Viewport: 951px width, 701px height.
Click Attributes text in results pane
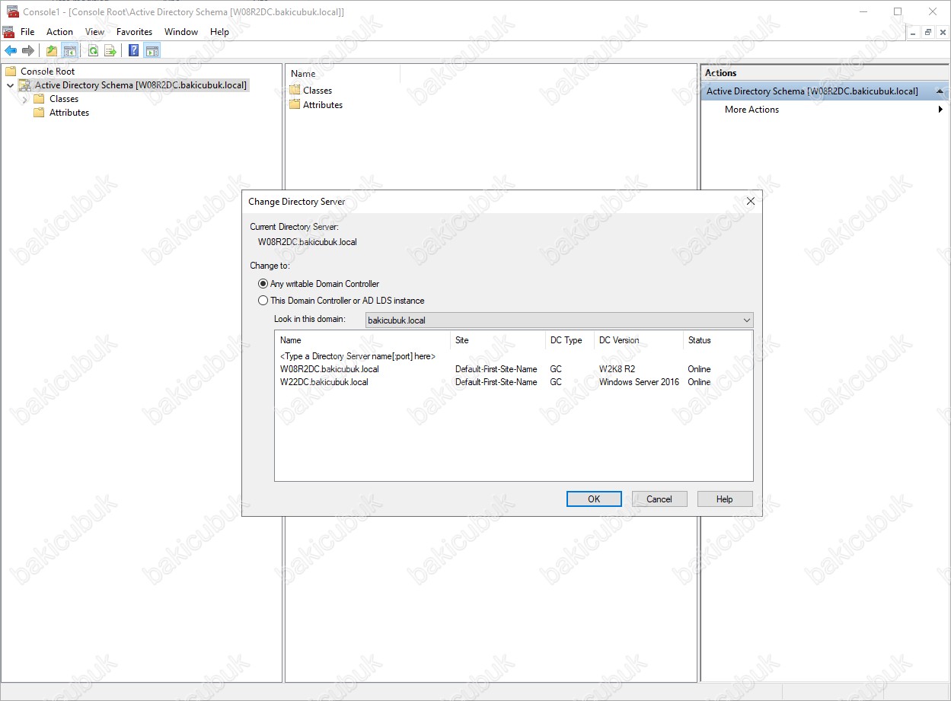pos(323,105)
